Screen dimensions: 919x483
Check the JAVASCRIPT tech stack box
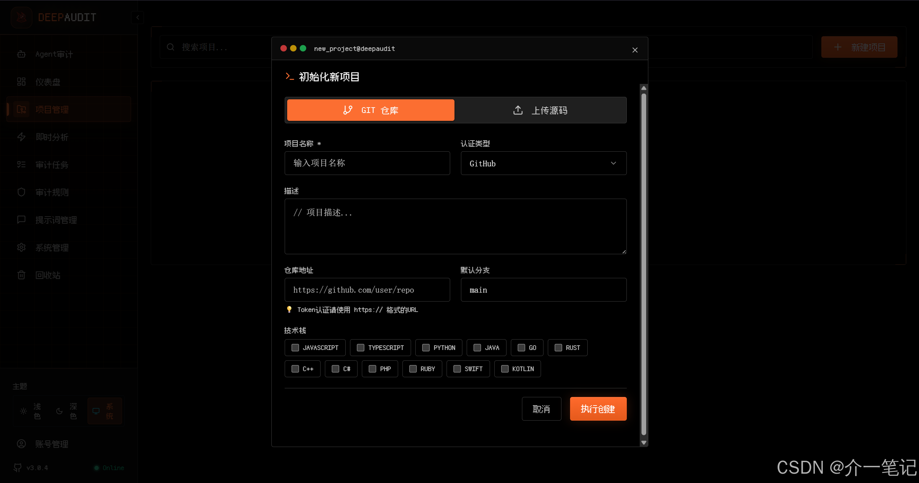(295, 347)
